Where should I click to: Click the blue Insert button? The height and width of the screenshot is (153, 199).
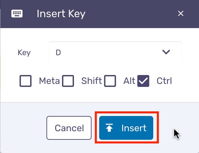click(126, 128)
